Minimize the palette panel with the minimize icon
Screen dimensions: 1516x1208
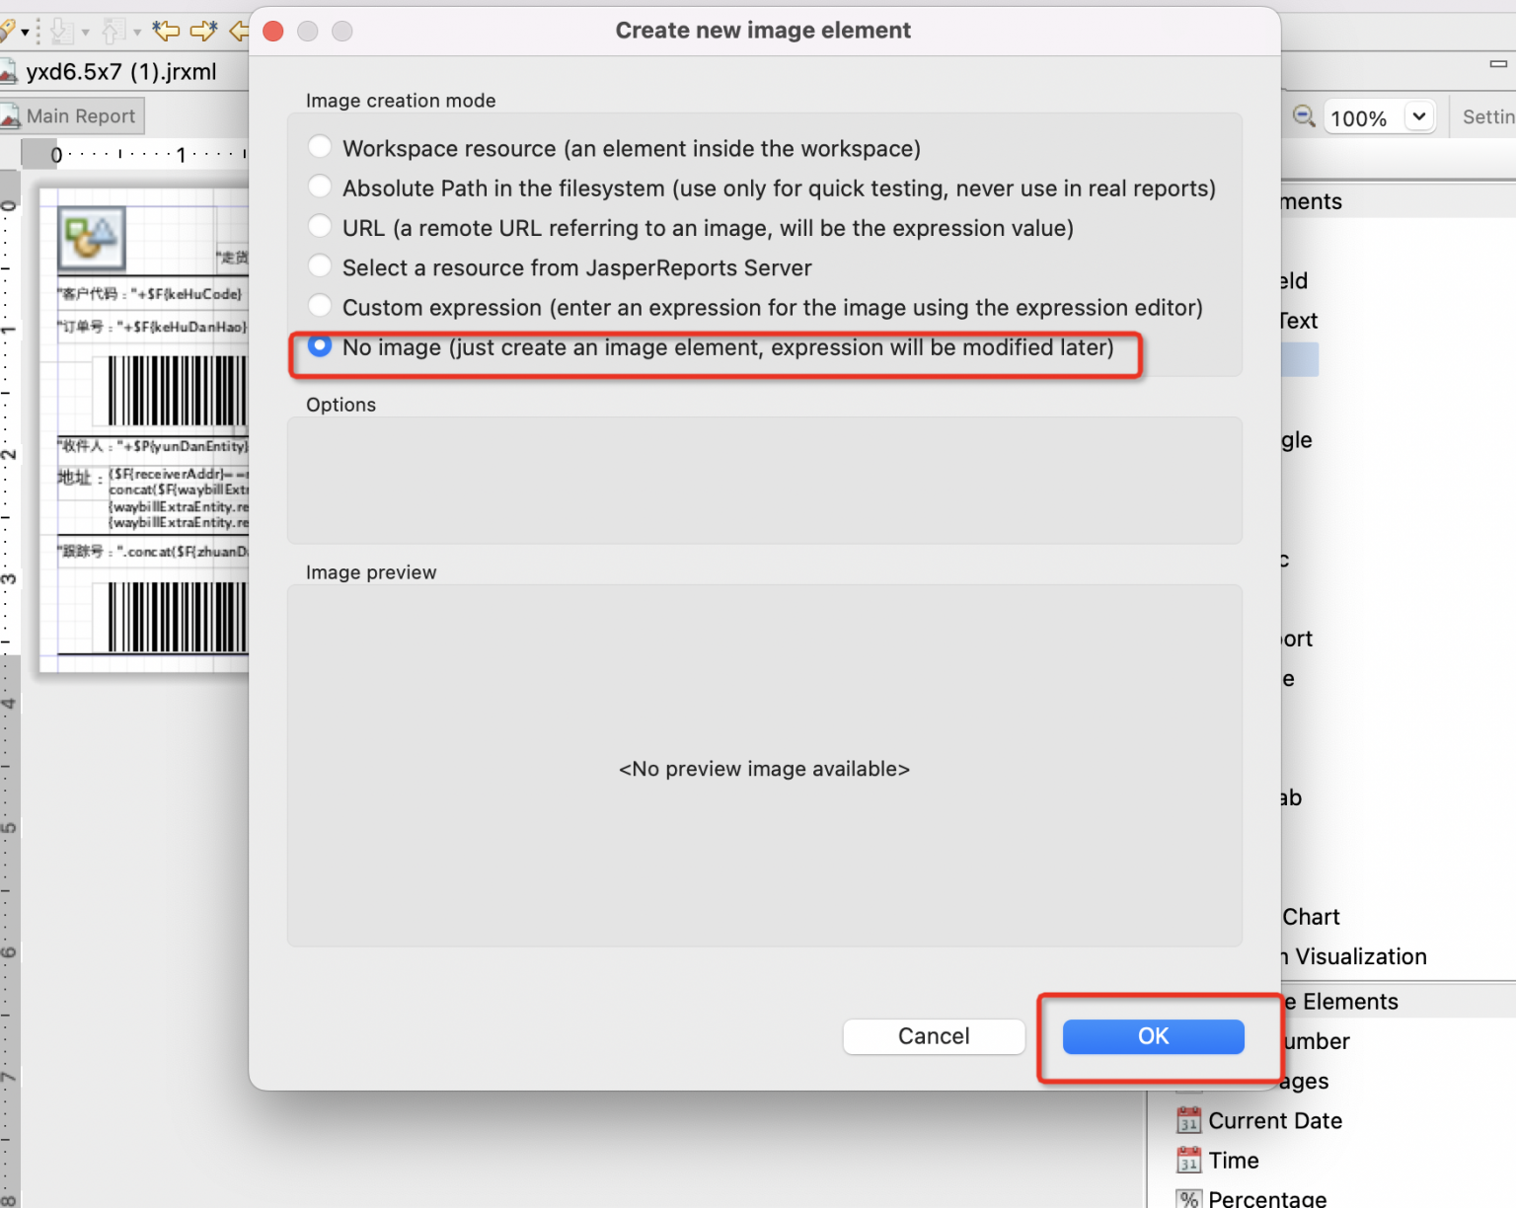pos(1497,64)
